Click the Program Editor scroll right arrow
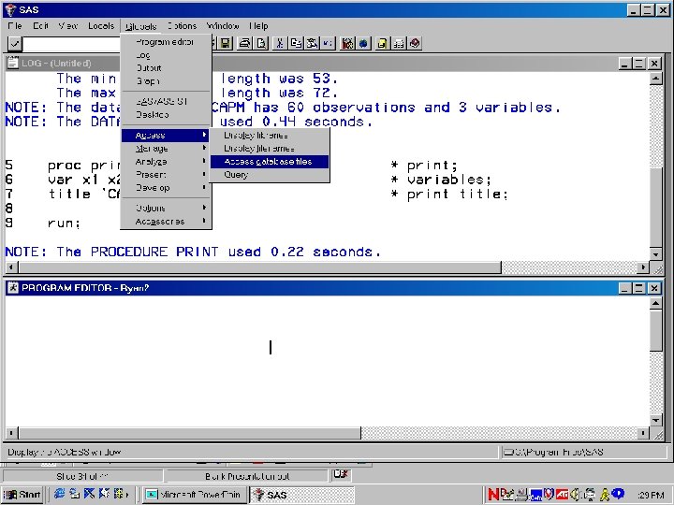Viewport: 674px width, 505px height. [643, 433]
